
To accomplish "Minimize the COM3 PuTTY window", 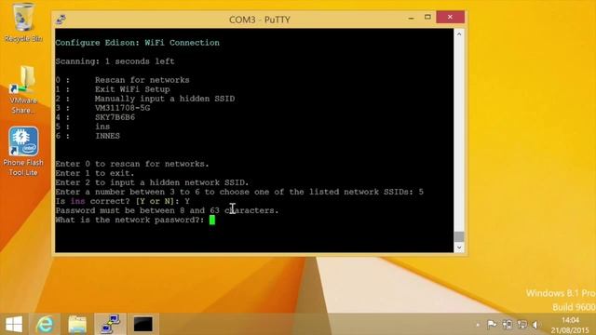I will click(411, 18).
